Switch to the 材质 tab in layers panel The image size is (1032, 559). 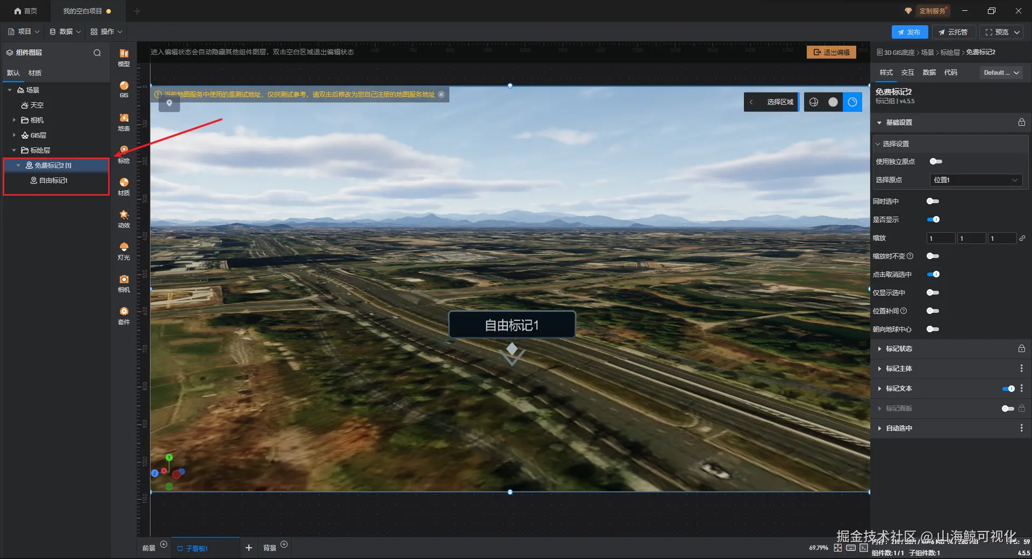(x=35, y=73)
